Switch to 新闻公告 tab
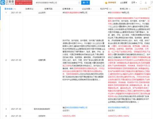The height and width of the screenshot is (119, 153). pyautogui.click(x=125, y=9)
